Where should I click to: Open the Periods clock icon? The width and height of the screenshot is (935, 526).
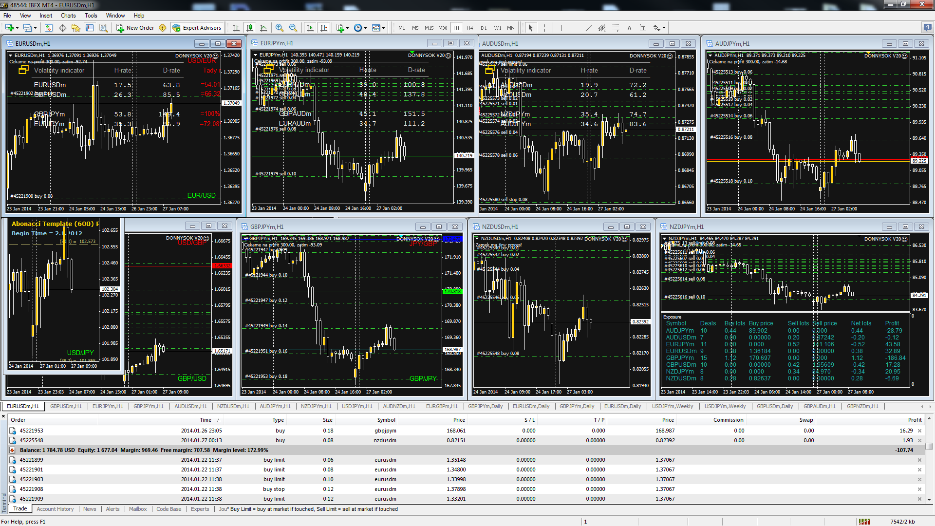(x=358, y=28)
